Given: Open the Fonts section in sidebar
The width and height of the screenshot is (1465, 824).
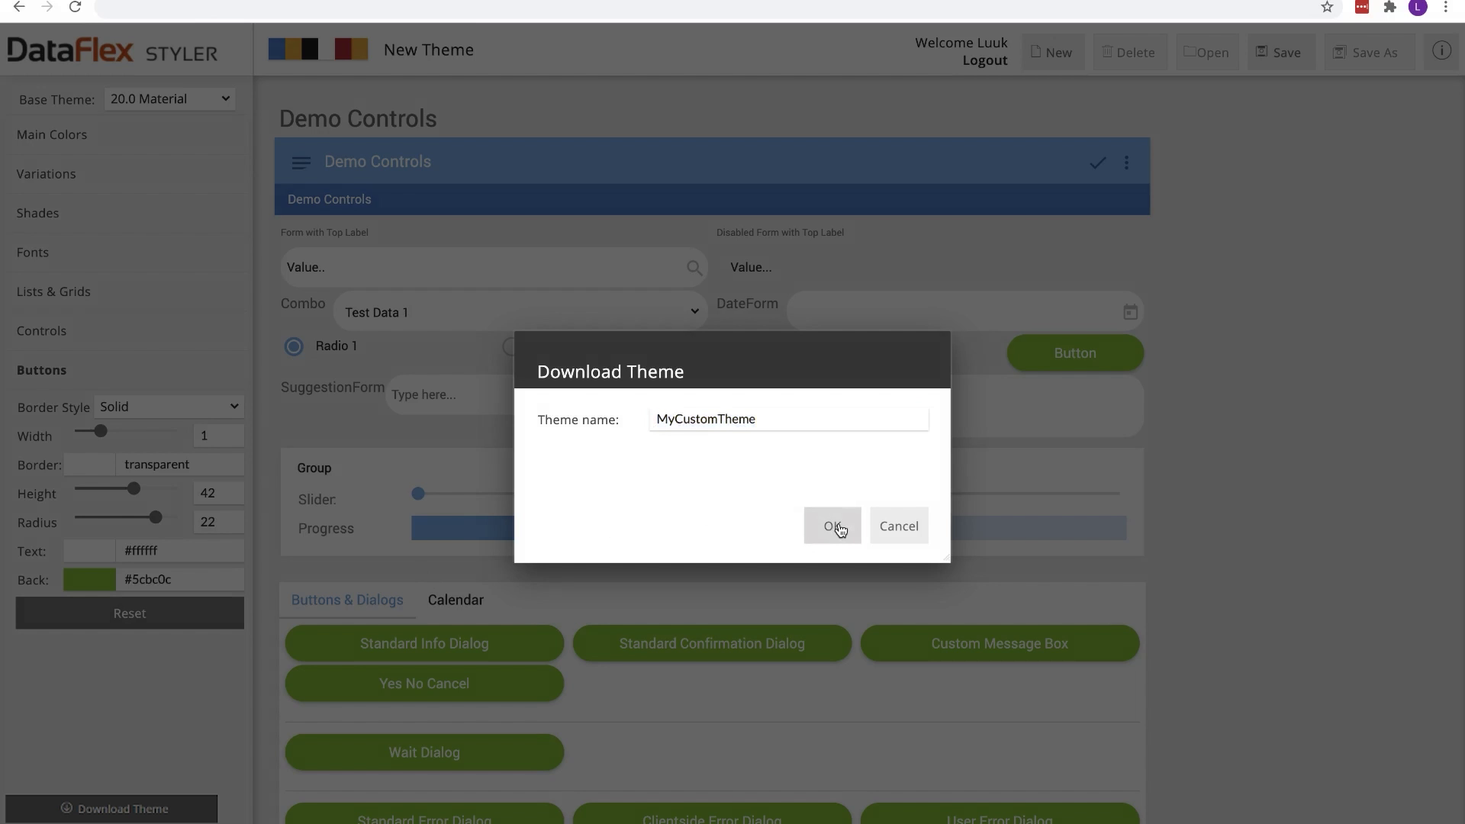Looking at the screenshot, I should click(33, 253).
